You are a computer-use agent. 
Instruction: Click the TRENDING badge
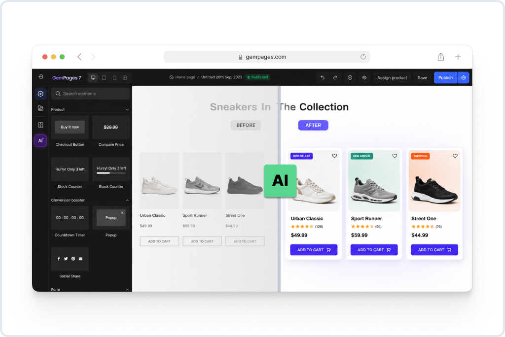click(x=420, y=156)
